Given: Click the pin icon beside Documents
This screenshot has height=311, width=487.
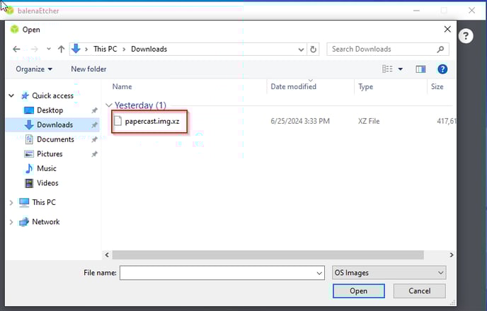Looking at the screenshot, I should (x=94, y=139).
